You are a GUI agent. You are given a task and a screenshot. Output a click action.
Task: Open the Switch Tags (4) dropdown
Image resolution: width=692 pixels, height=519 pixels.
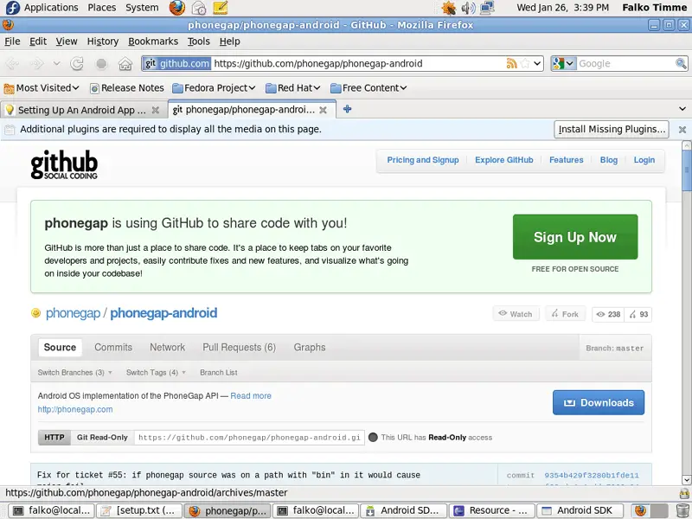pos(156,373)
